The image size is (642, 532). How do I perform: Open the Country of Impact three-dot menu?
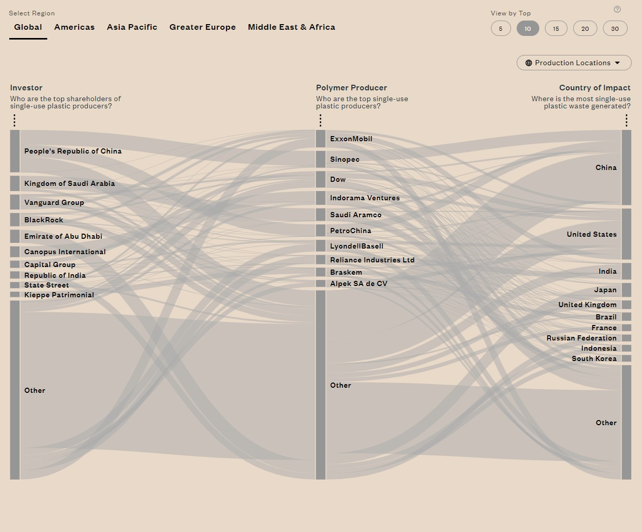[x=626, y=120]
